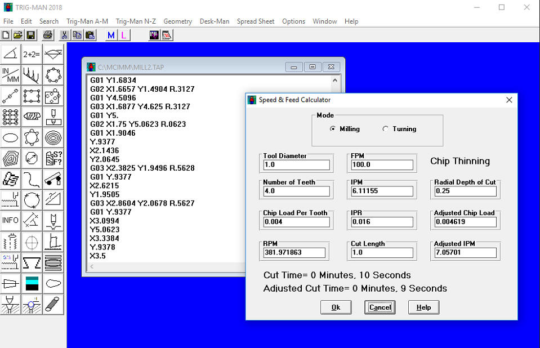Print using the printer toolbar icon
Viewport: 540px width, 348px height.
tap(48, 35)
